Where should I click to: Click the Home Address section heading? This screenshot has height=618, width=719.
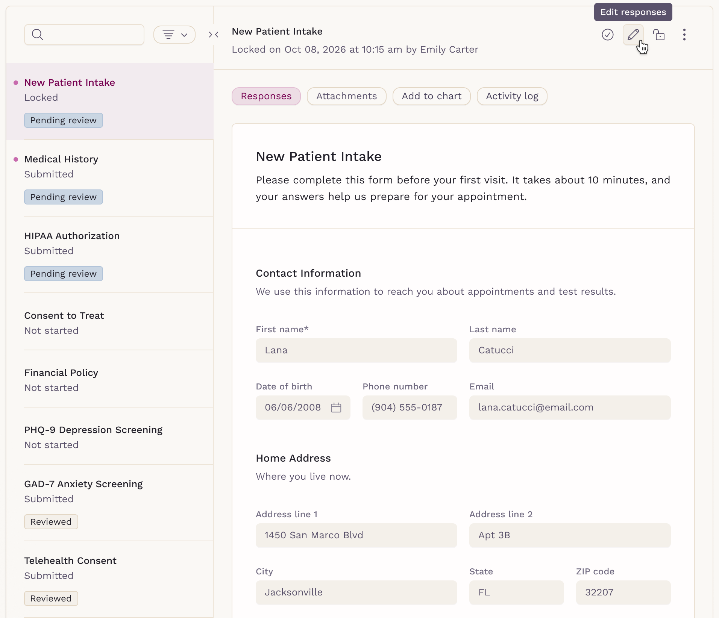293,458
